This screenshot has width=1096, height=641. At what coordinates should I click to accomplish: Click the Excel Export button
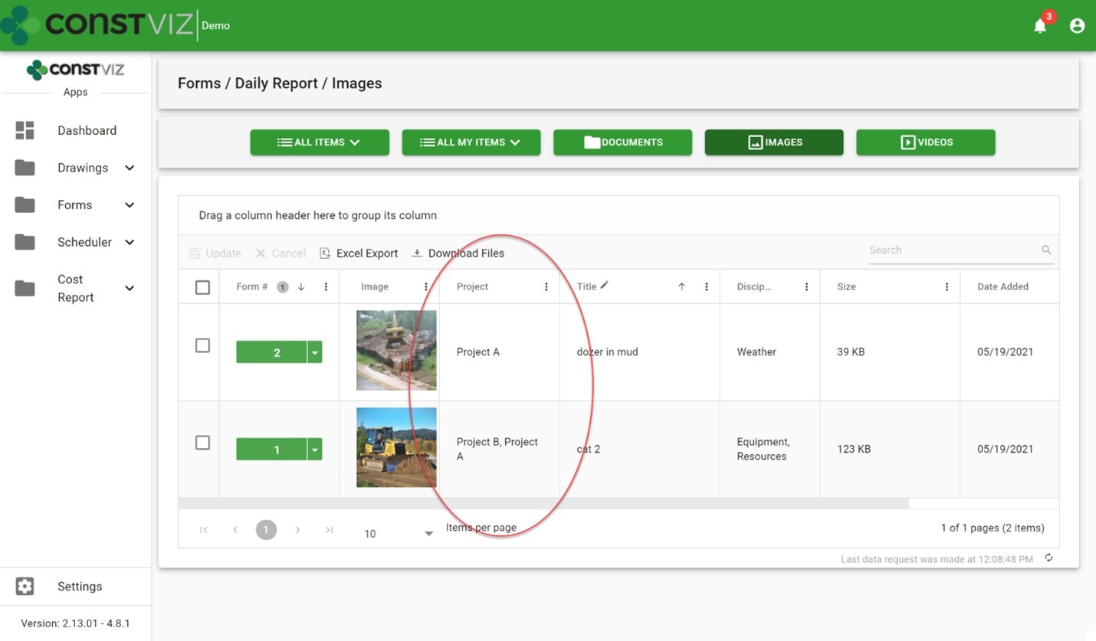(359, 253)
